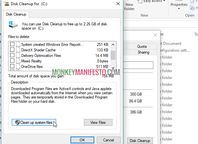Click the Delivery Optimization Files file icon
The width and height of the screenshot is (198, 144).
(x=18, y=55)
